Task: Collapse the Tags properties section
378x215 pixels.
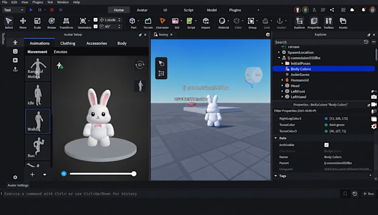Action: pyautogui.click(x=276, y=176)
